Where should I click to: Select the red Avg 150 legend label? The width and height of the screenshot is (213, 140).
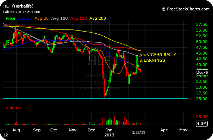[78, 18]
